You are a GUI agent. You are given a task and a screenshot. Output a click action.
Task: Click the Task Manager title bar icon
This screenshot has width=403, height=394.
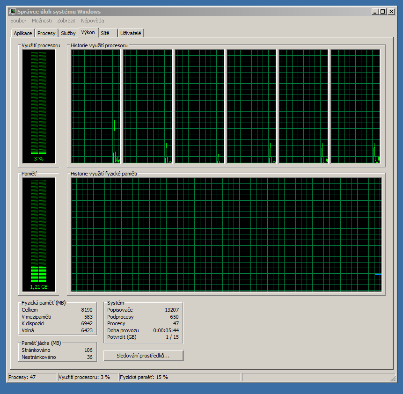pos(12,12)
